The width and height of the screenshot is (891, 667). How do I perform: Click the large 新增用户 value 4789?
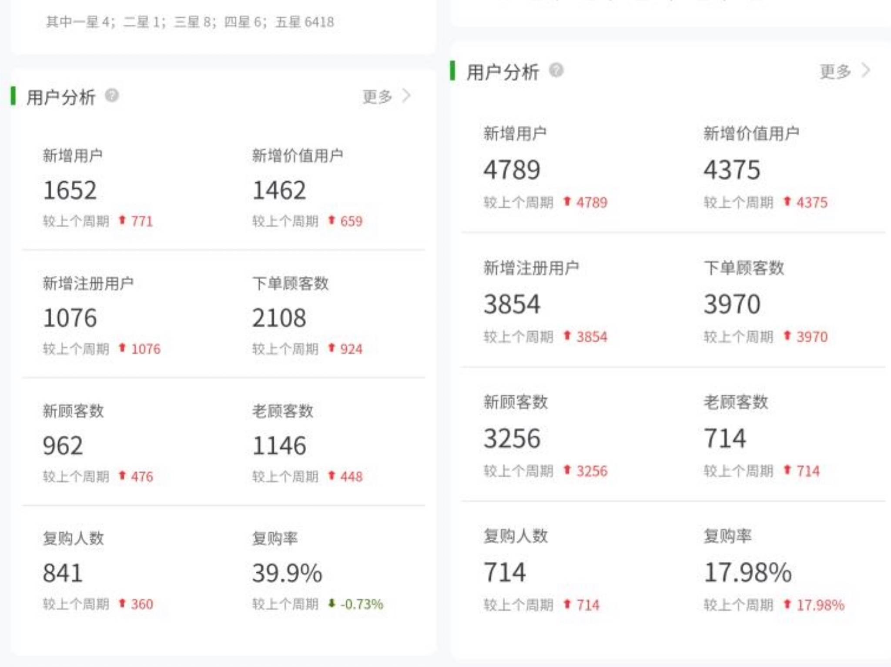[512, 170]
